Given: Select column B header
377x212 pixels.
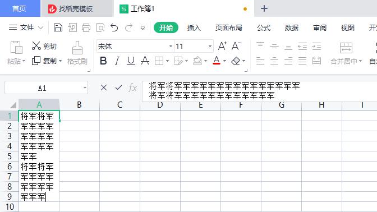Looking at the screenshot, I should (x=79, y=105).
